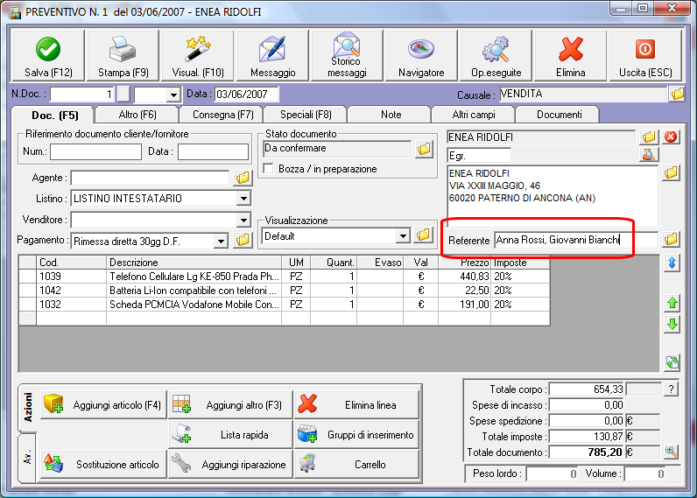Open Visual. (F10) preview wand

pyautogui.click(x=198, y=56)
